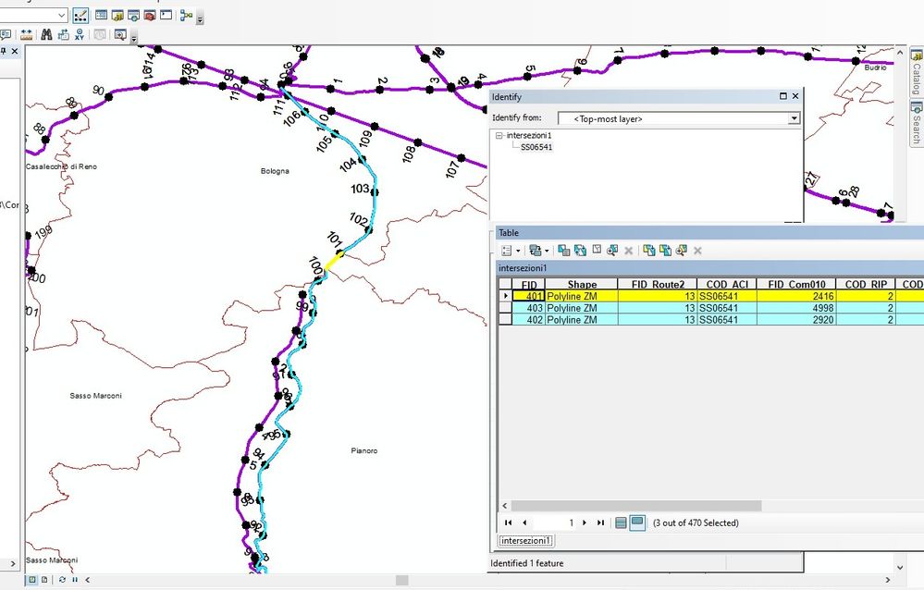924x590 pixels.
Task: Click the map horizontal scrollbar thumb
Action: pyautogui.click(x=402, y=580)
